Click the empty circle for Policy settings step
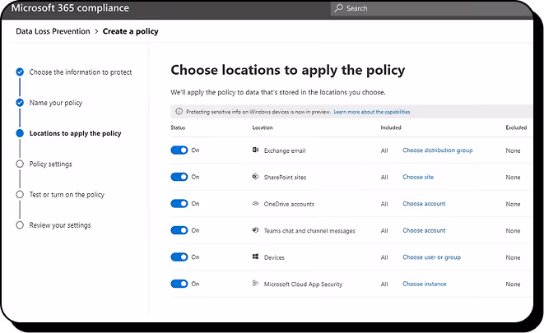This screenshot has width=544, height=333. click(x=20, y=164)
